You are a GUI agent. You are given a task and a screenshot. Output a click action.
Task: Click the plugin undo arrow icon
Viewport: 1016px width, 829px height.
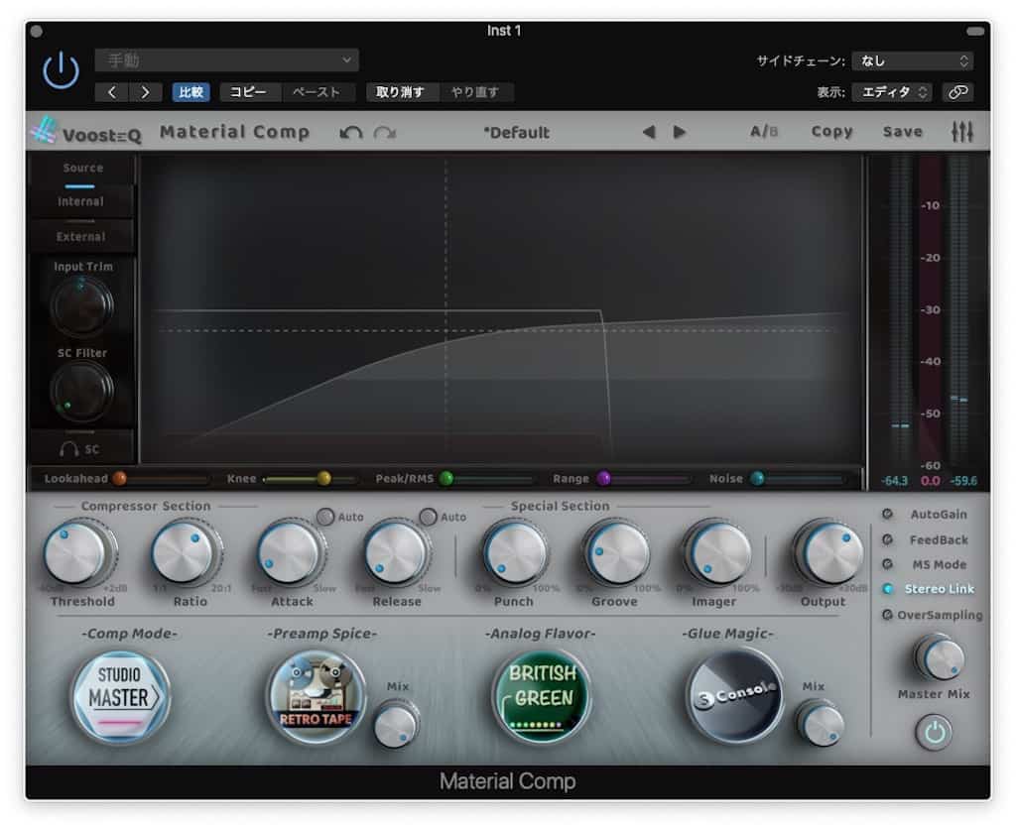pos(351,133)
